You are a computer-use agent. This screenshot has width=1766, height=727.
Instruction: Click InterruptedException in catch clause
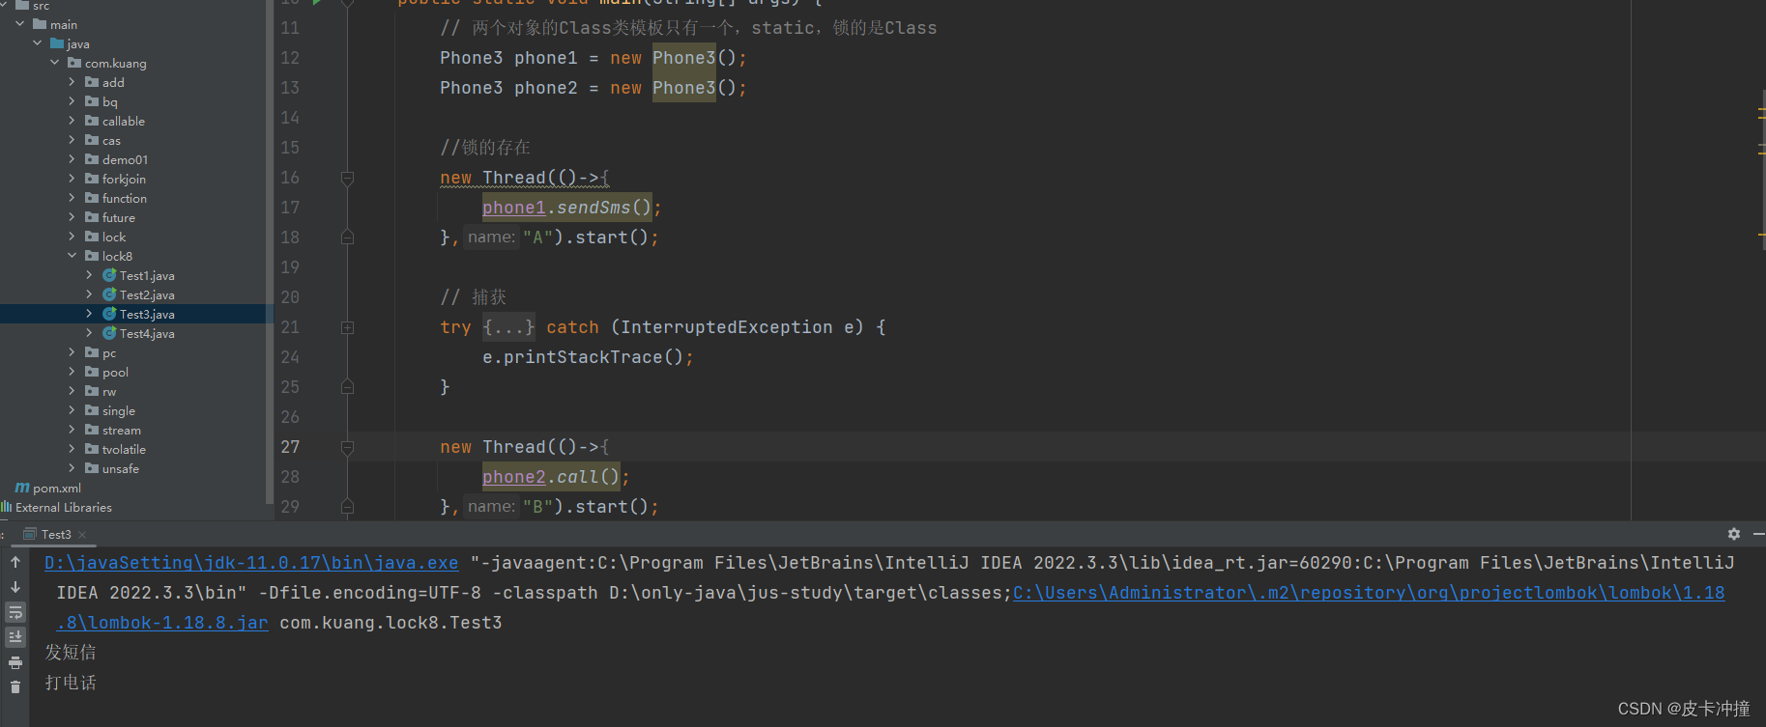tap(726, 327)
